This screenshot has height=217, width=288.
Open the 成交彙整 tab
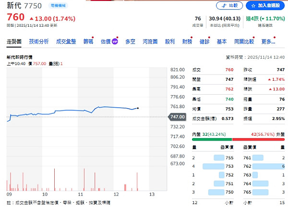[x=66, y=42]
